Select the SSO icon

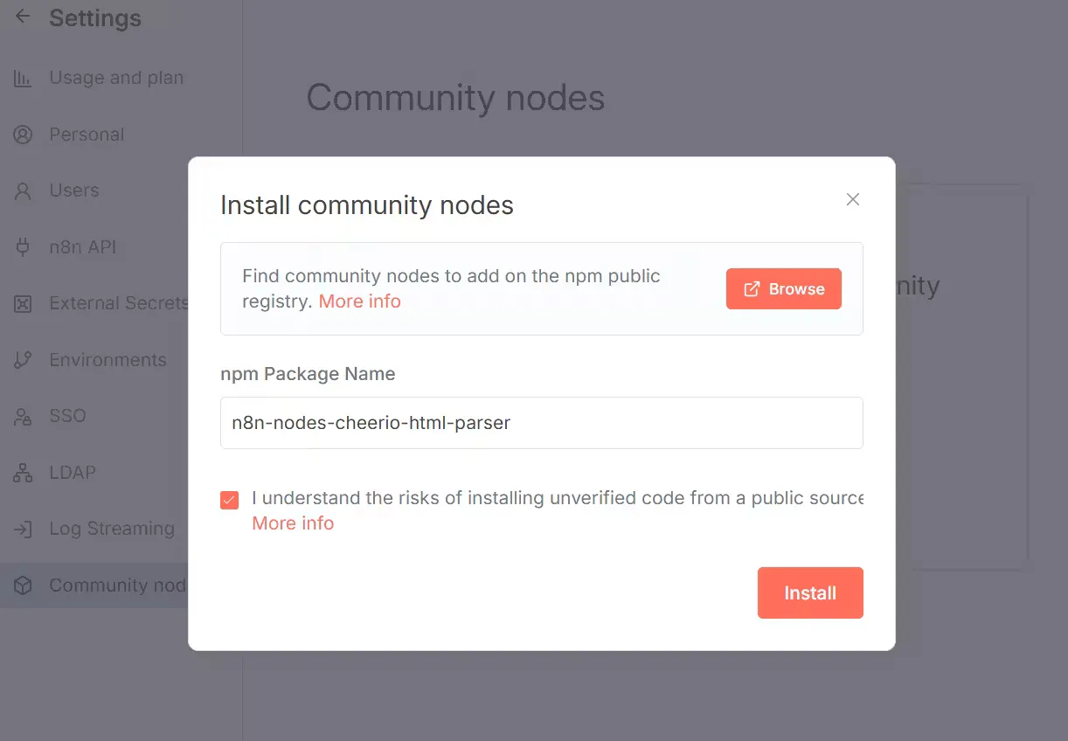[24, 416]
